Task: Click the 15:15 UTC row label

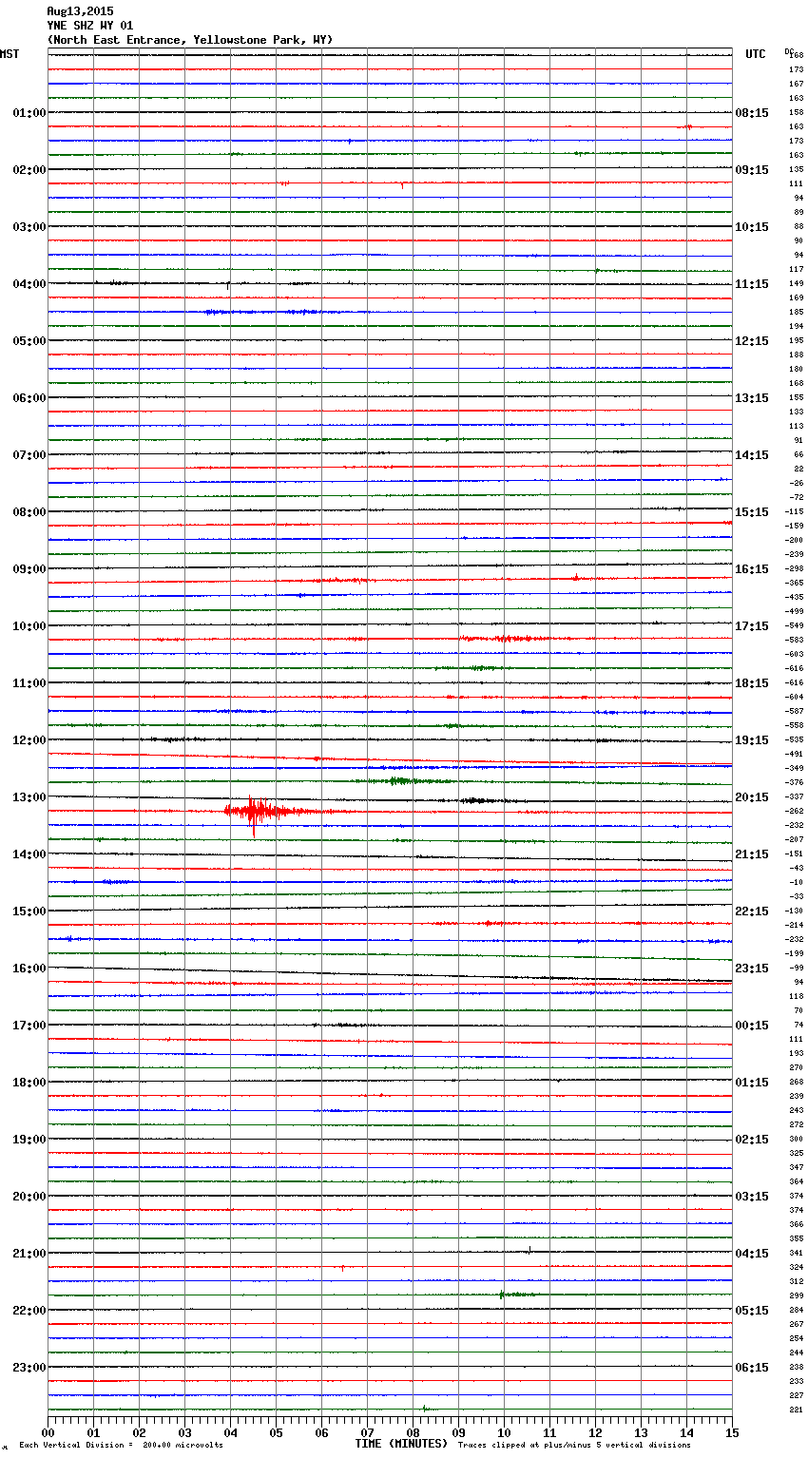Action: tap(752, 512)
